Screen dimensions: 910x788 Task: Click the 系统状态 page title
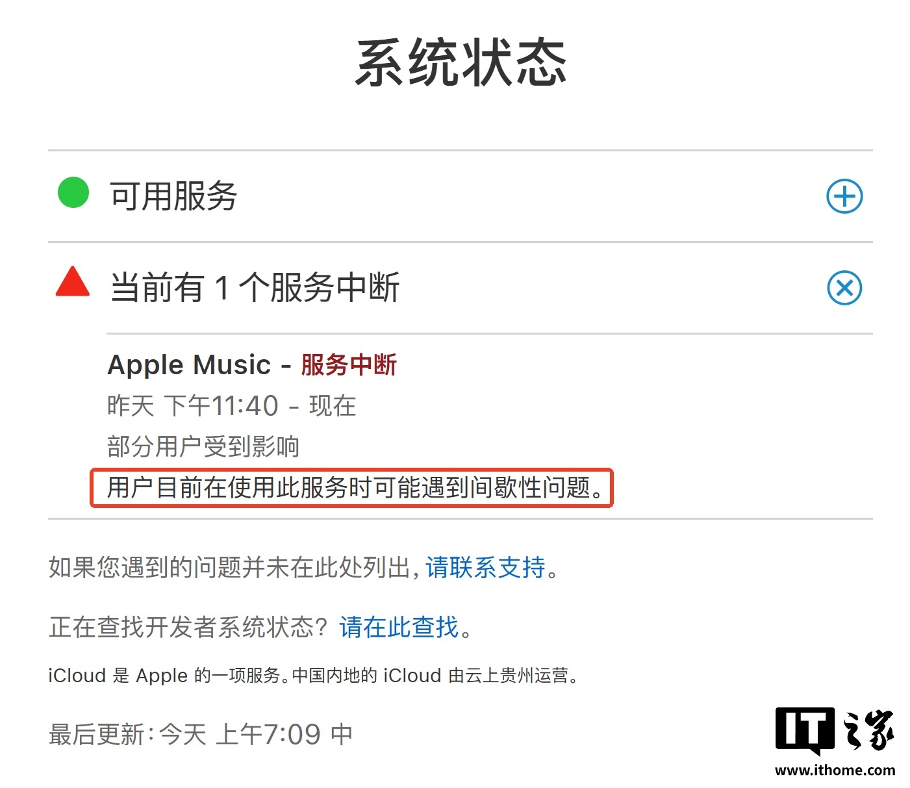tap(461, 63)
